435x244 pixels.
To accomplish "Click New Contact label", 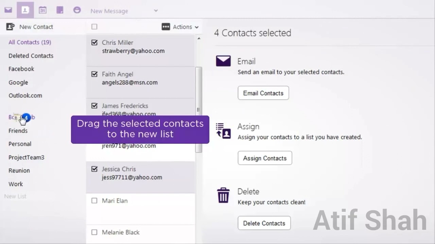I will point(36,27).
